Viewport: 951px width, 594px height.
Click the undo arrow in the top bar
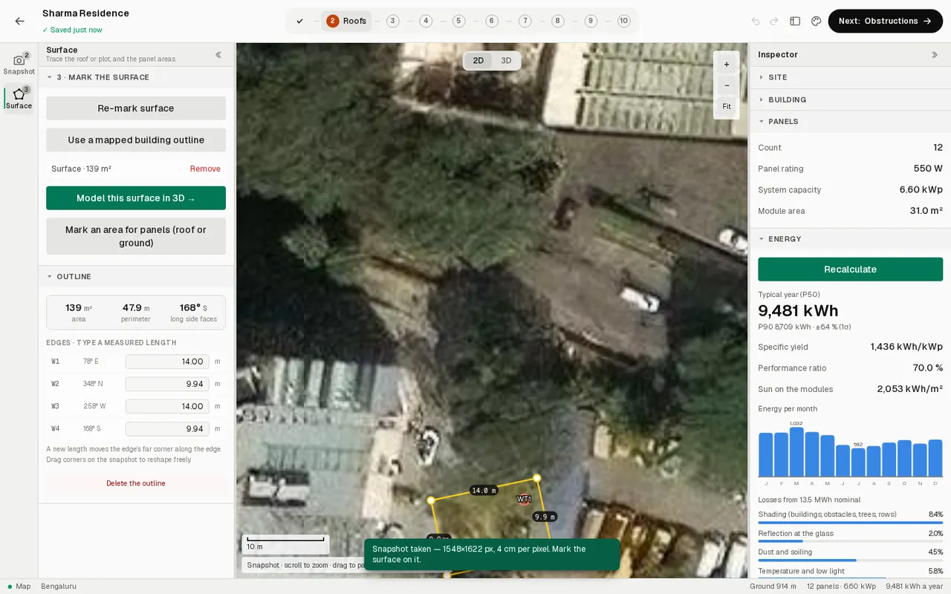tap(756, 22)
